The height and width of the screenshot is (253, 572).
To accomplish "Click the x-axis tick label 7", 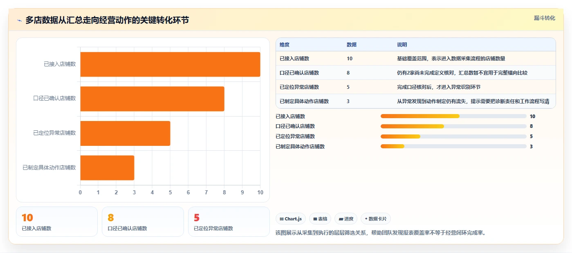I will coord(206,192).
